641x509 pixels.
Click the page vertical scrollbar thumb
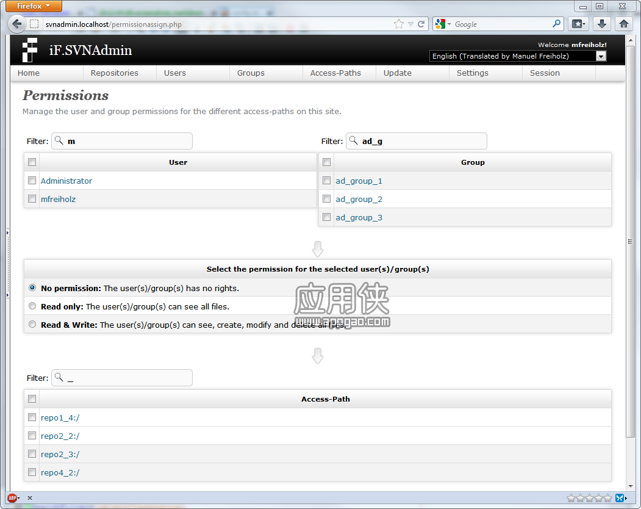(x=630, y=242)
